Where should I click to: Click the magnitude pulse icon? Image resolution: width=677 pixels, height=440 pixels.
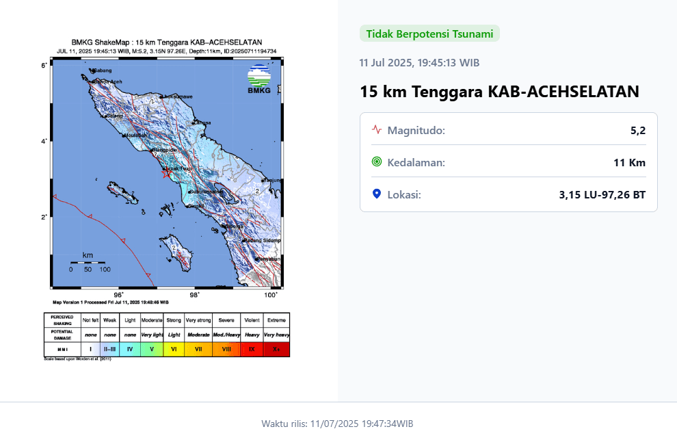[x=377, y=129]
